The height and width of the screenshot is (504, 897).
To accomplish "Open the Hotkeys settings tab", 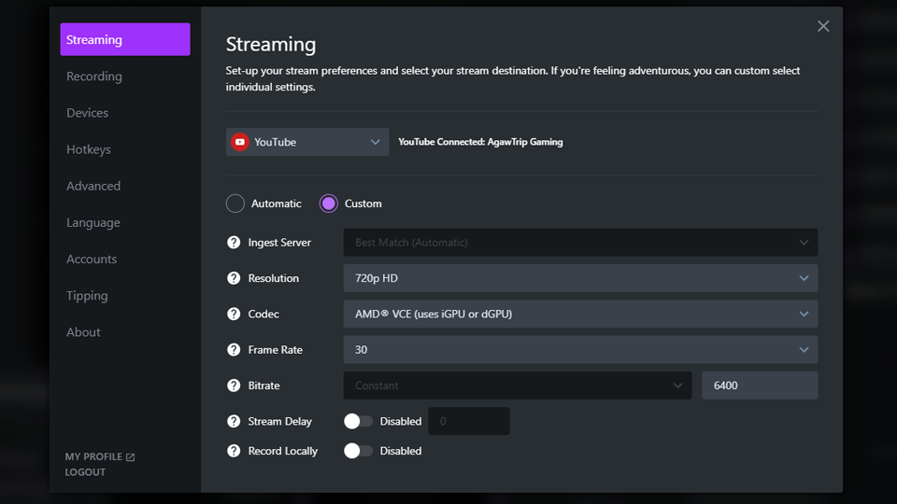I will [89, 149].
